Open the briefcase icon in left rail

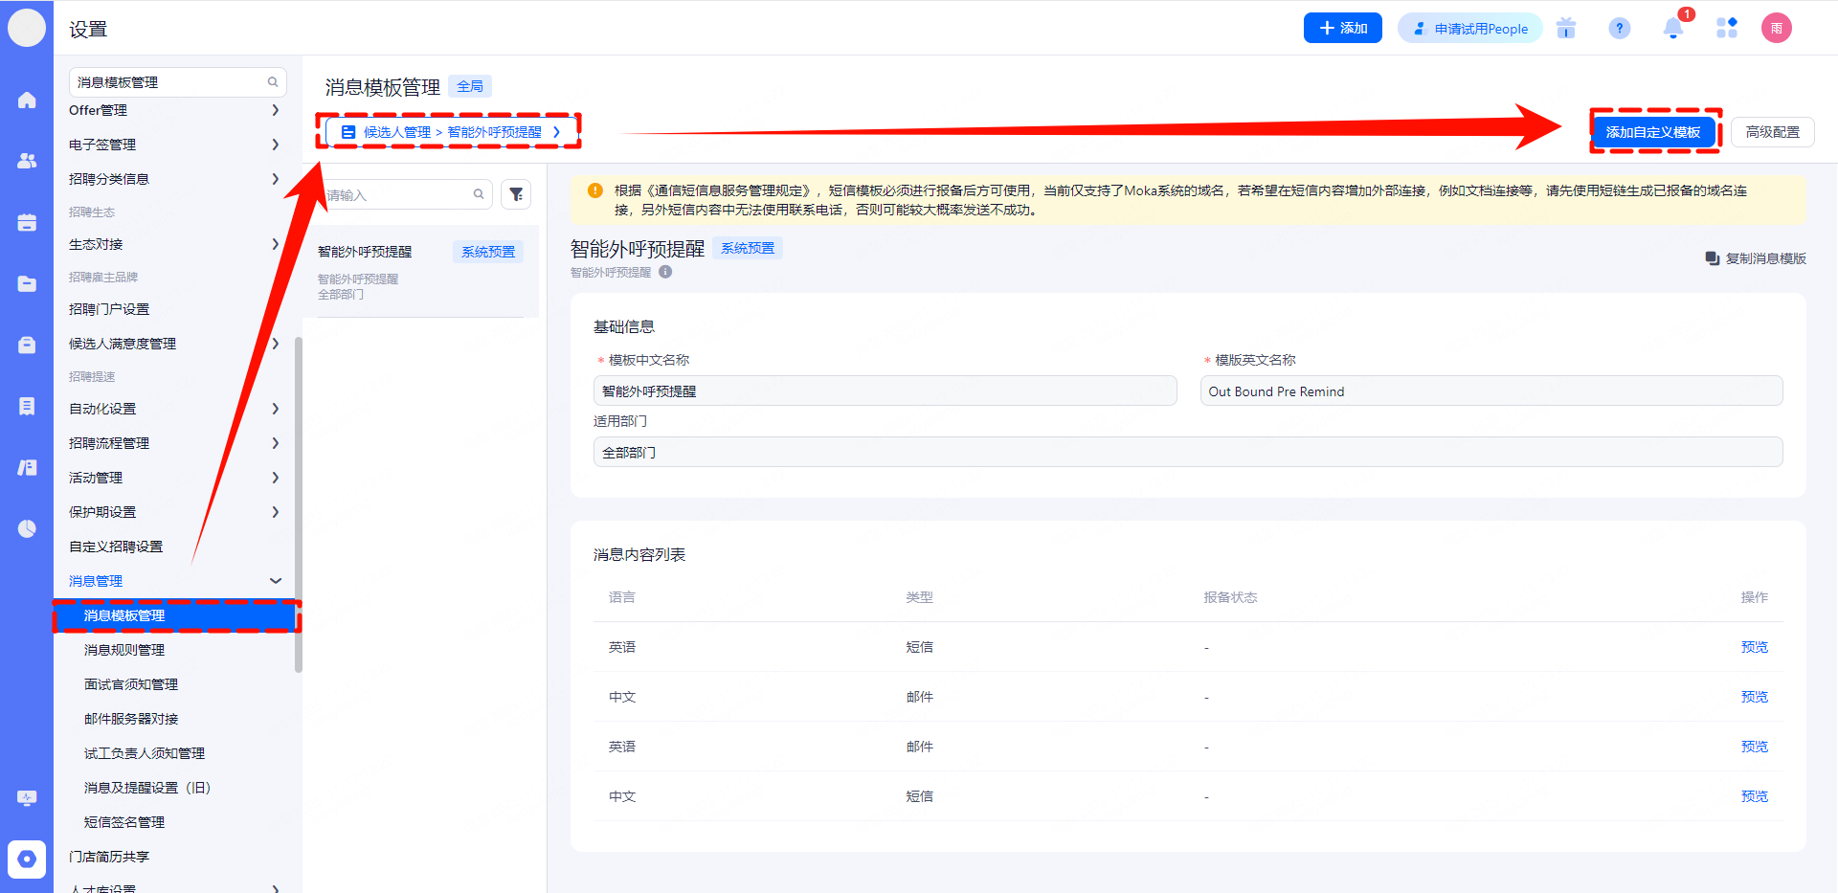pyautogui.click(x=27, y=345)
